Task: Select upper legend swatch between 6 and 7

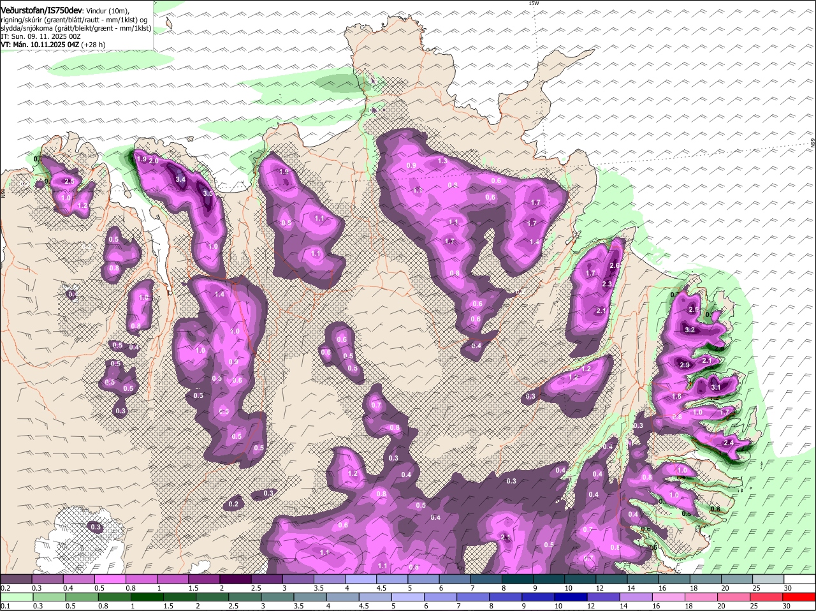Action: [455, 578]
